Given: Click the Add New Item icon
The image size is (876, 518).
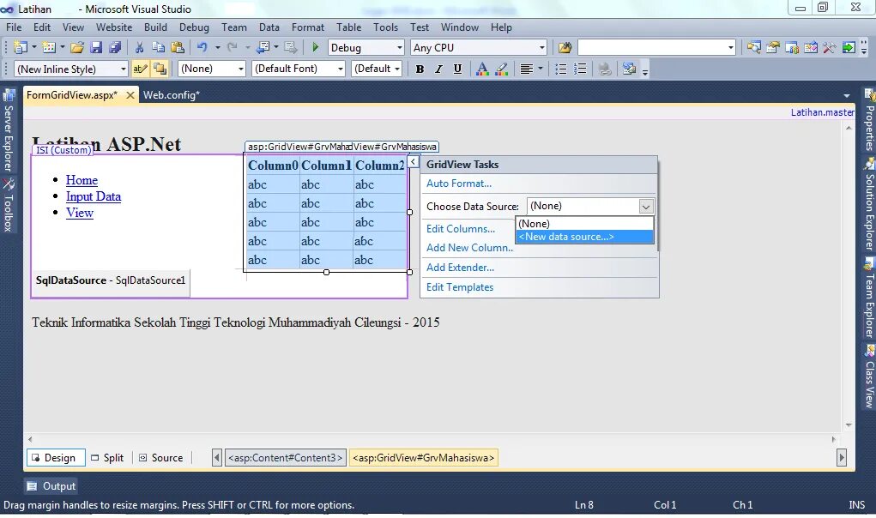Looking at the screenshot, I should [49, 48].
